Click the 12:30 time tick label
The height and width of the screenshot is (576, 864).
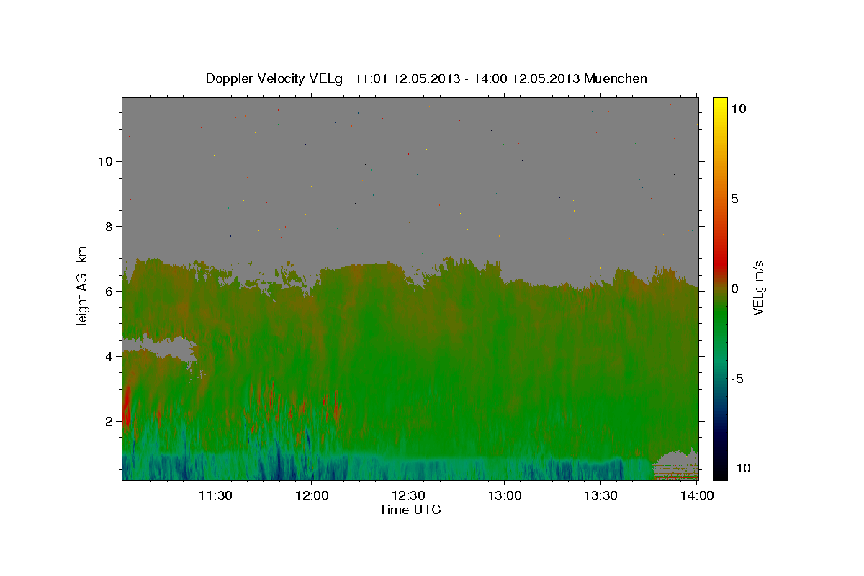click(x=408, y=495)
